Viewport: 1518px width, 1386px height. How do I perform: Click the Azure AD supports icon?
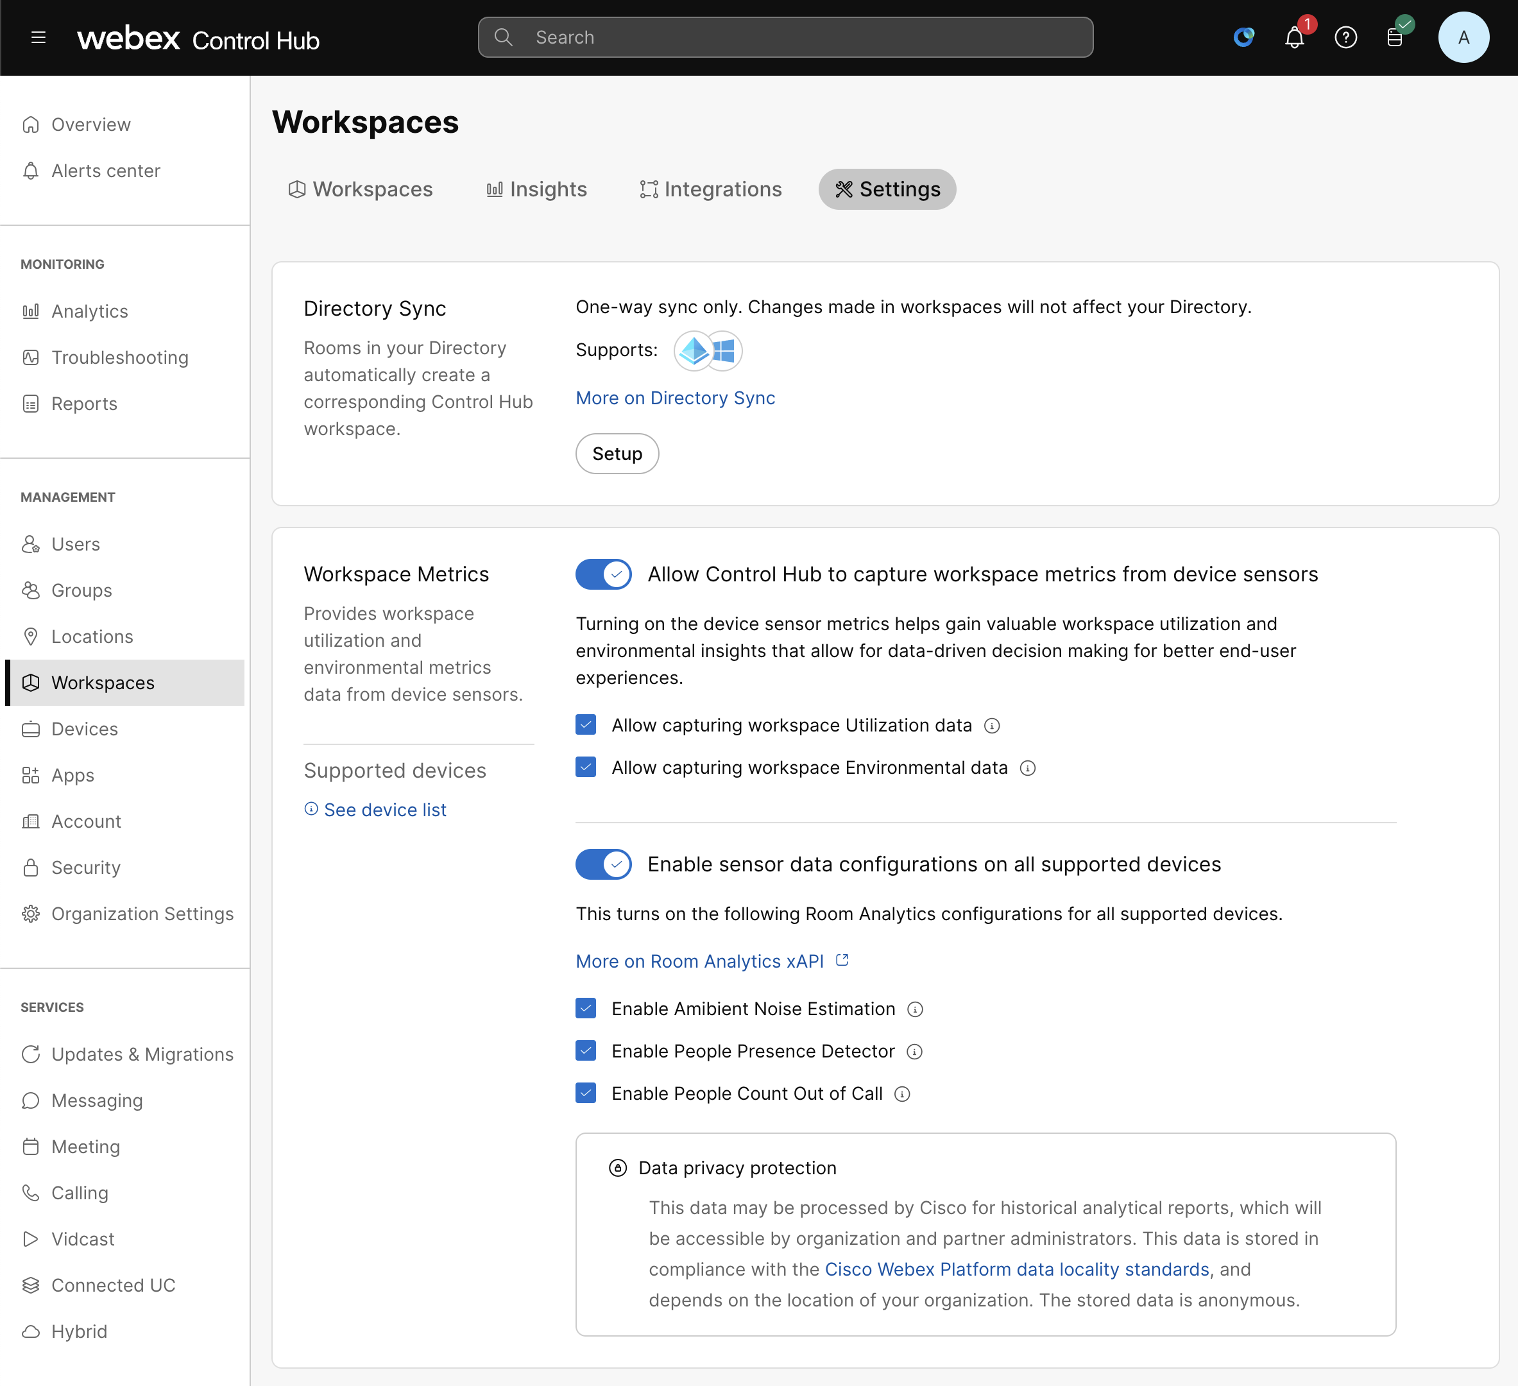694,350
